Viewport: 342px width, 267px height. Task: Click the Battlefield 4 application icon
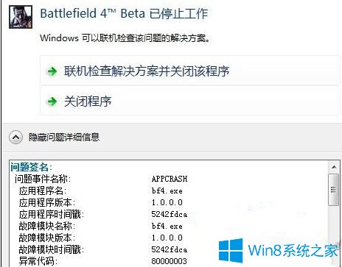click(21, 17)
